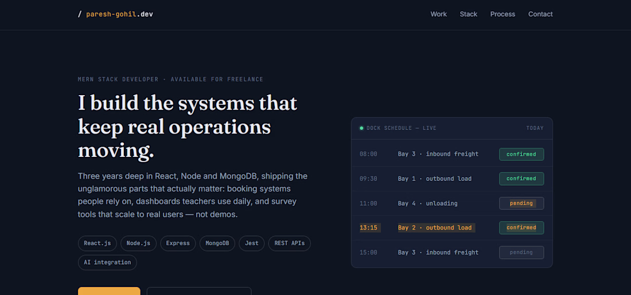The width and height of the screenshot is (631, 295).
Task: Click pending badge for 15:00 inbound freight
Action: click(x=521, y=253)
